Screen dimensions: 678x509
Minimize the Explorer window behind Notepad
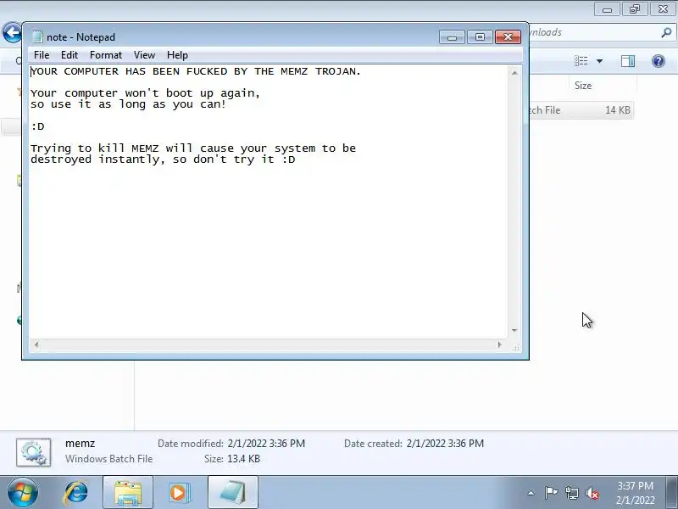click(x=607, y=8)
